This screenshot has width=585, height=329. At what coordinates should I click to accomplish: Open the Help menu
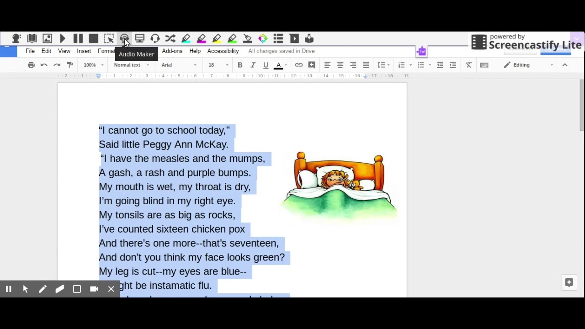(195, 51)
